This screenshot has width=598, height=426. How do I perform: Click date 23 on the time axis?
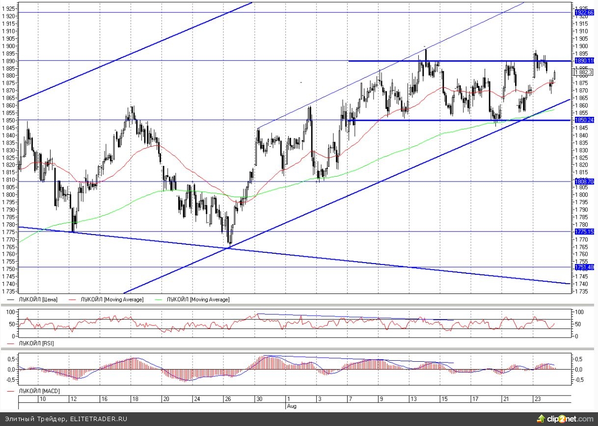537,399
